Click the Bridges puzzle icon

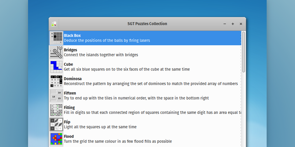(56, 52)
